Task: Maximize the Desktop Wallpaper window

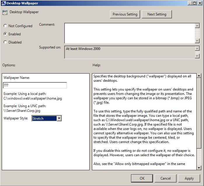Action: coord(195,3)
